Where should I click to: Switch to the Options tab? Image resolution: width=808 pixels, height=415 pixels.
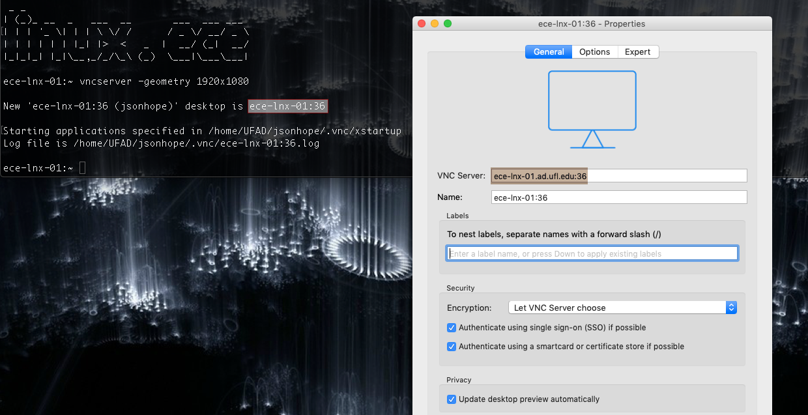click(594, 51)
